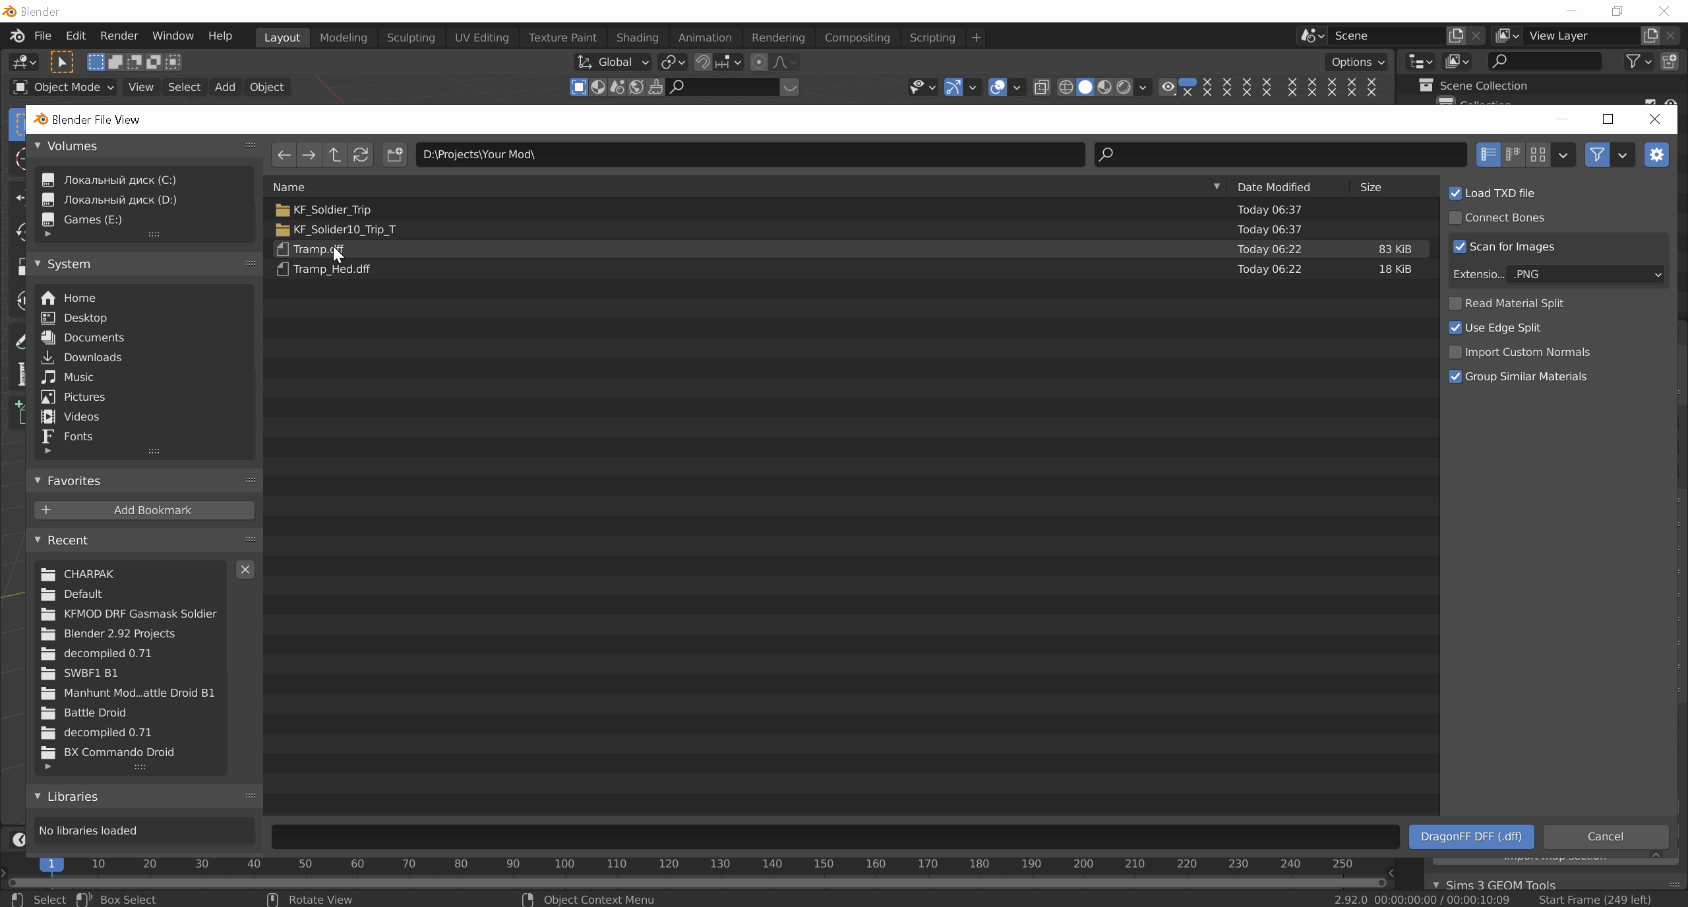This screenshot has width=1688, height=907.
Task: Click the parent directory up arrow
Action: pyautogui.click(x=335, y=155)
